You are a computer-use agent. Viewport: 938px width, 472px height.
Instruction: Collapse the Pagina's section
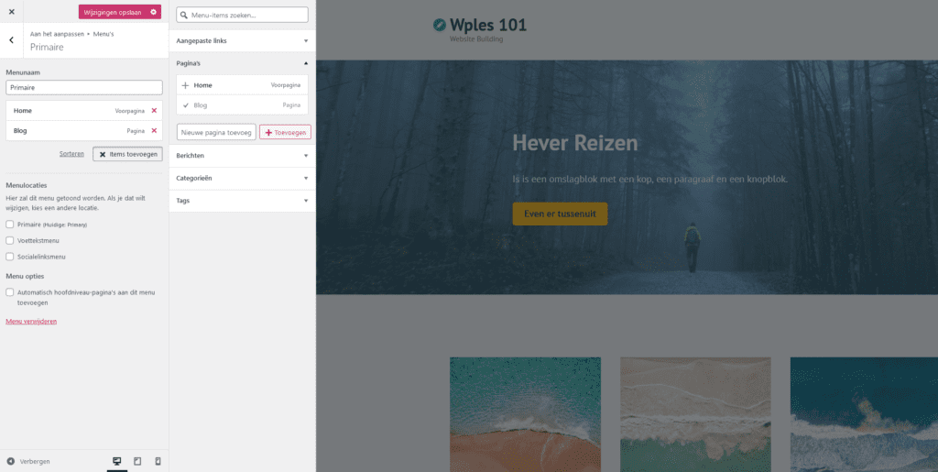(242, 63)
